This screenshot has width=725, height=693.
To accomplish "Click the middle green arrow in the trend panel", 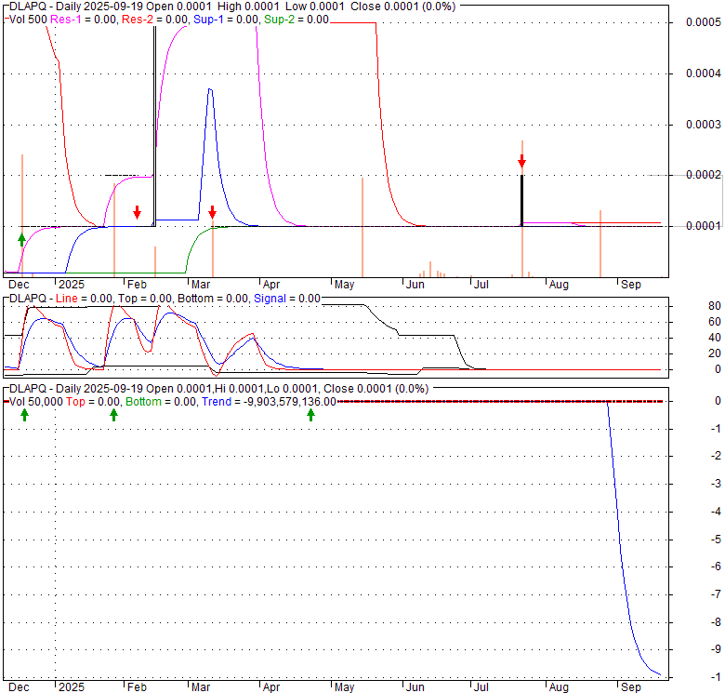I will click(x=113, y=414).
